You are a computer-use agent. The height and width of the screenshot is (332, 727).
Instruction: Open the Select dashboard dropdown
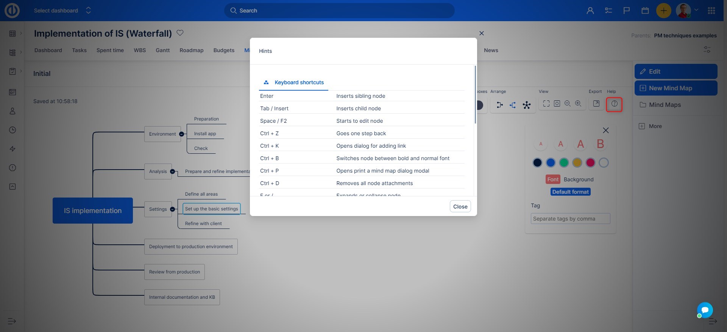[x=62, y=11]
